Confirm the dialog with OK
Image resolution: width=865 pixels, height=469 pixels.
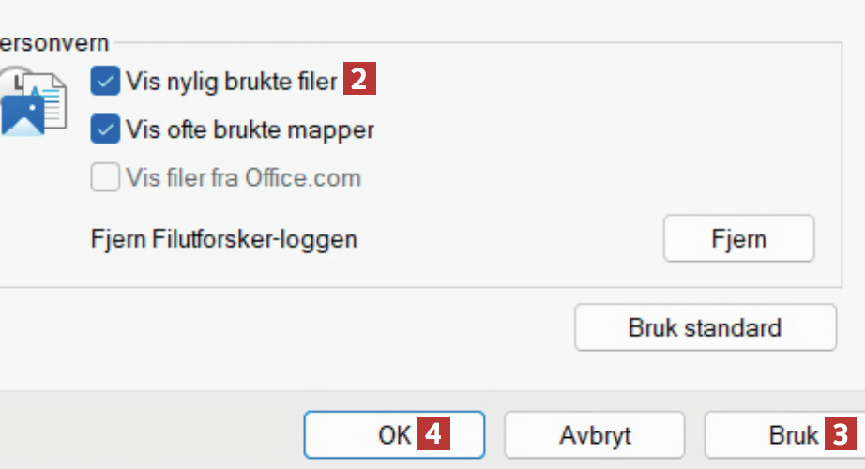point(393,435)
